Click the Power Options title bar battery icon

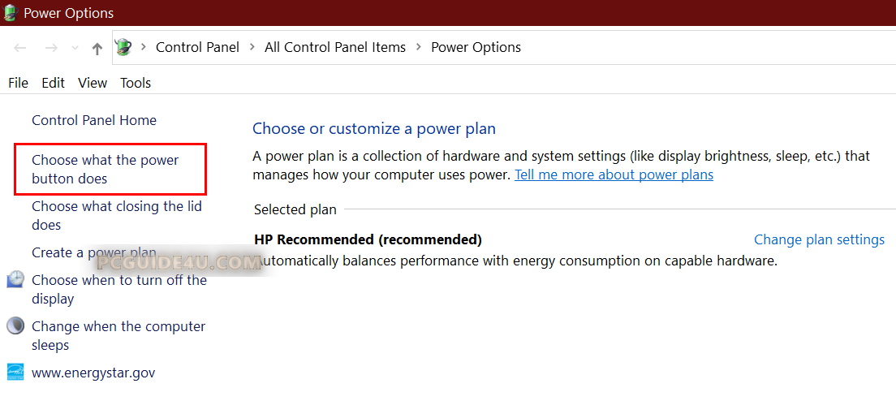[11, 12]
